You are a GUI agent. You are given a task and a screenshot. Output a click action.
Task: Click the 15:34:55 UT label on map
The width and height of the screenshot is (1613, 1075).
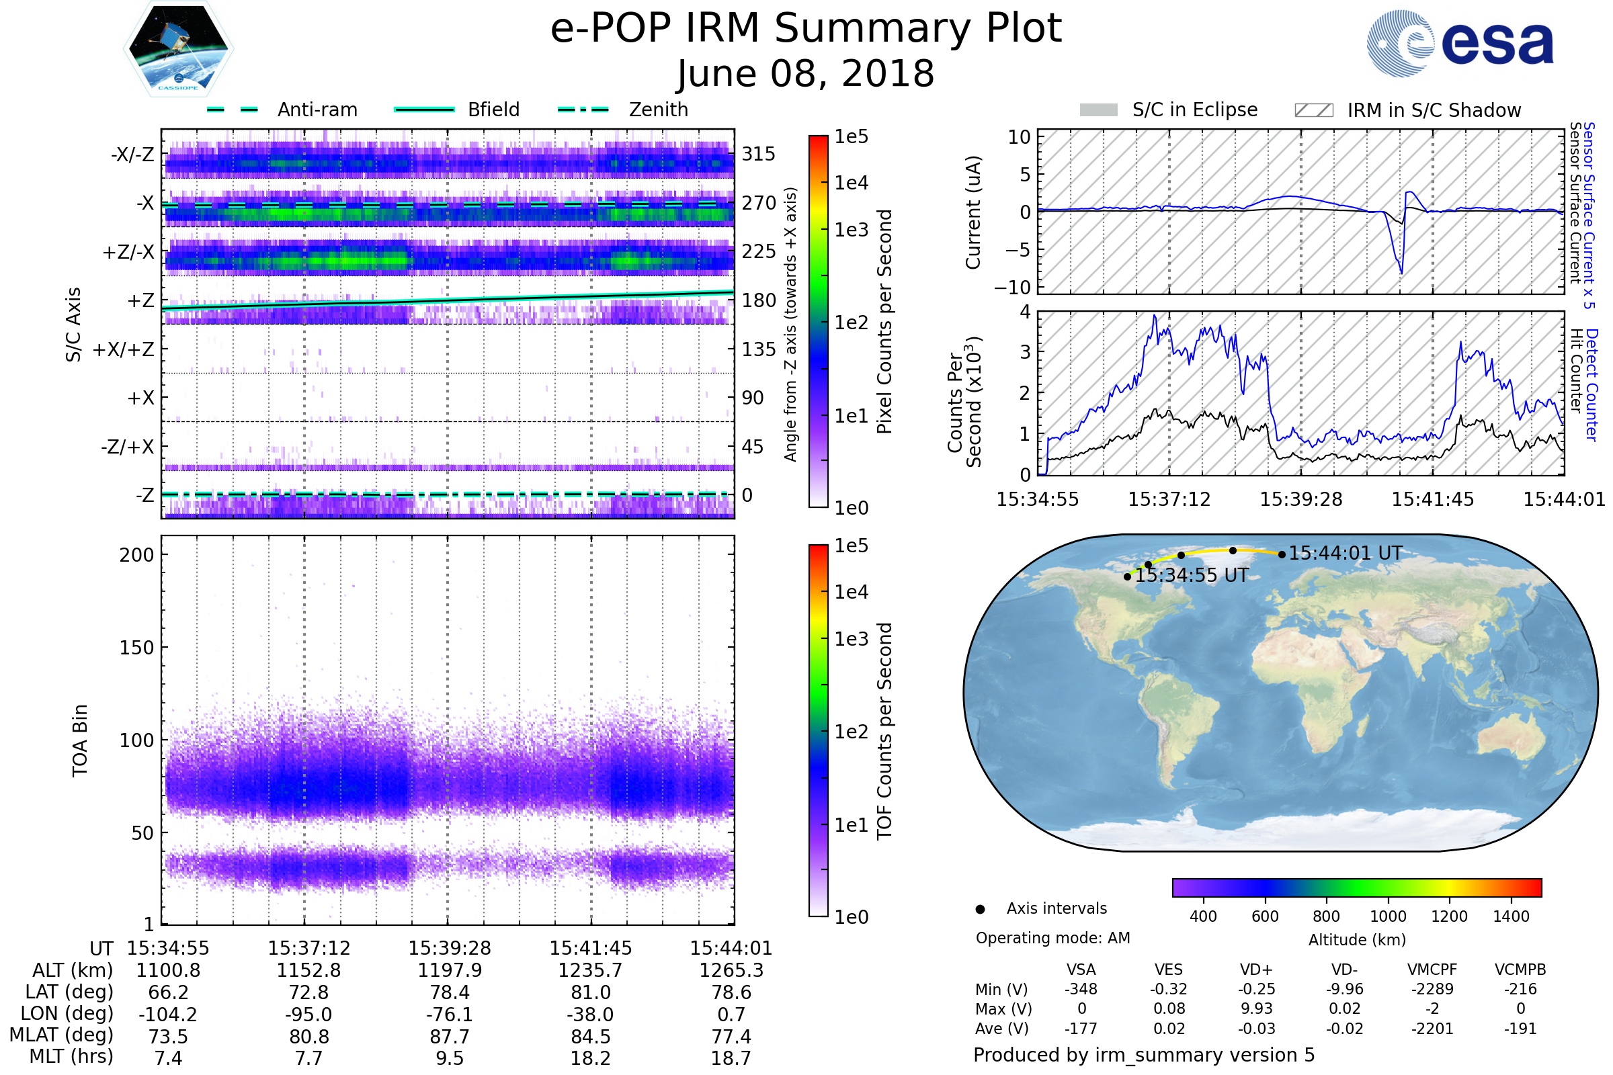(1192, 575)
